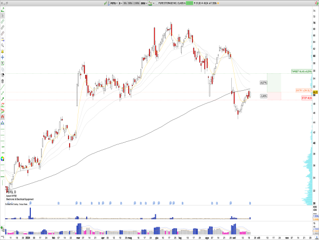The height and width of the screenshot is (240, 319).
Task: Select the thick green segment tool
Action: (3, 99)
